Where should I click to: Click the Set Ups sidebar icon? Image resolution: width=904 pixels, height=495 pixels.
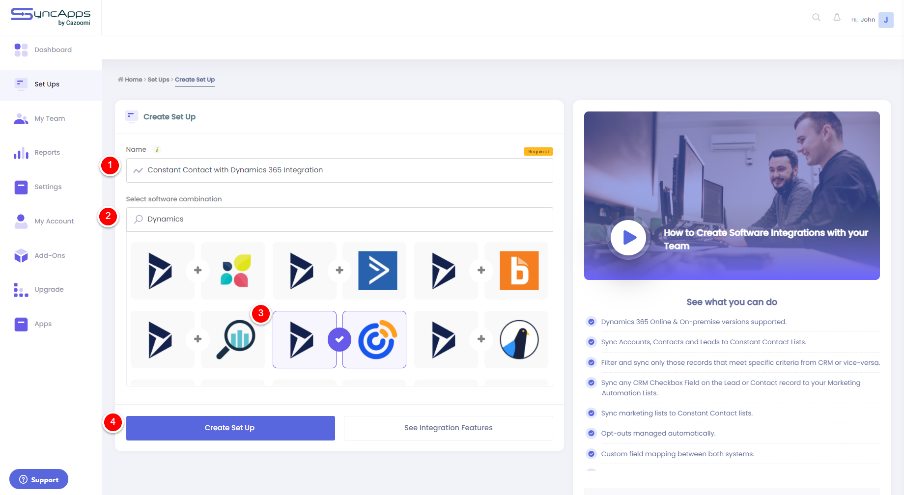tap(21, 84)
